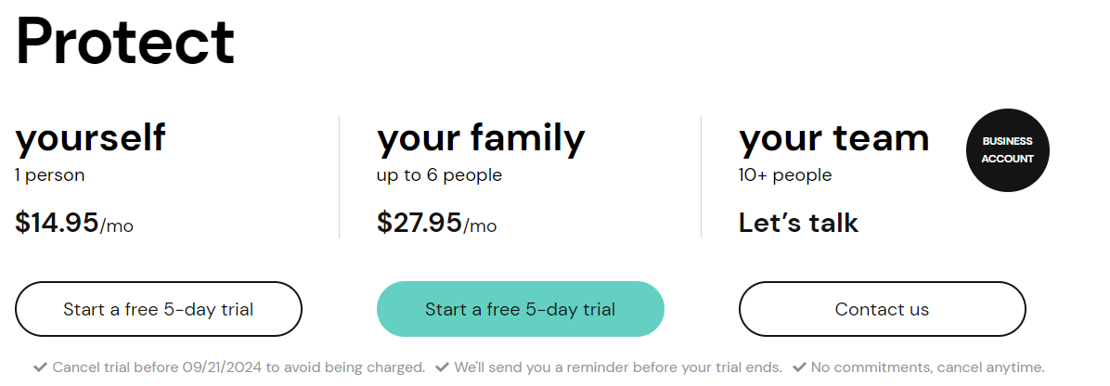Viewport: 1110px width, 386px height.
Task: Click the up to 6 people label
Action: pyautogui.click(x=440, y=175)
